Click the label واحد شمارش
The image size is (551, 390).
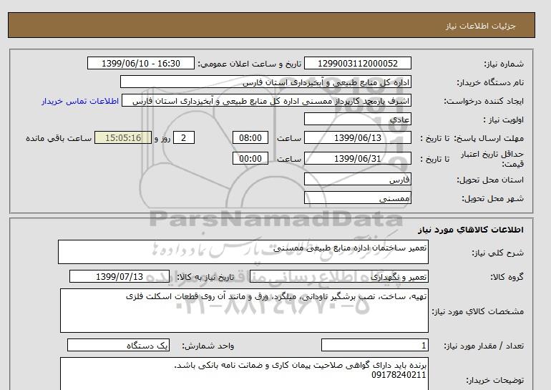208,346
